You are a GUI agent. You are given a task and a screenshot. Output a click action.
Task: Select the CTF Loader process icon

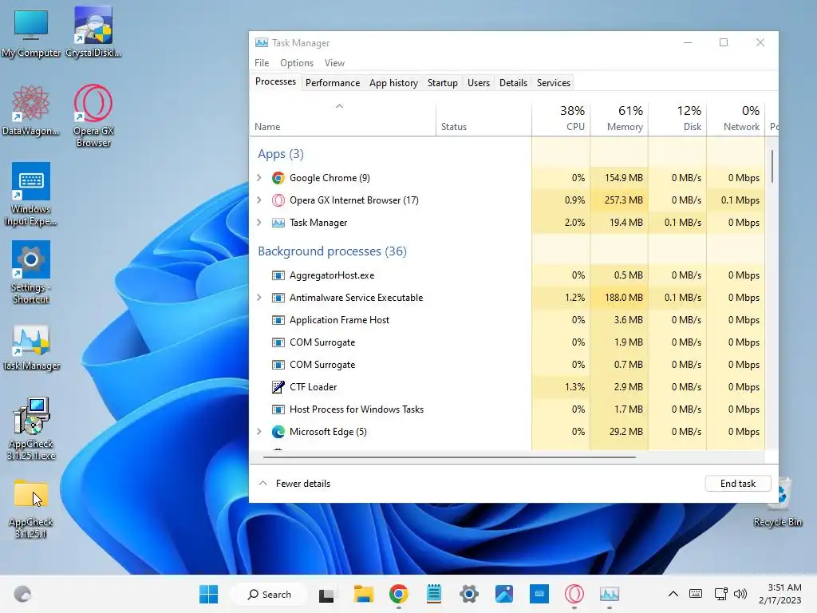(x=278, y=387)
